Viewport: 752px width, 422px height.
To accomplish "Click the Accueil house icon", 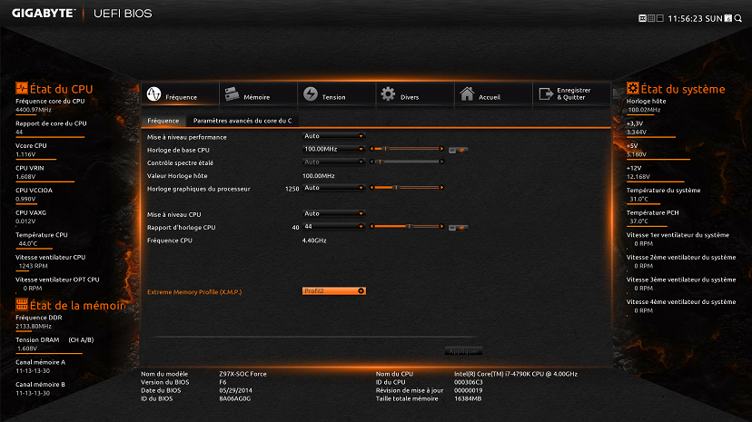I will click(x=467, y=93).
